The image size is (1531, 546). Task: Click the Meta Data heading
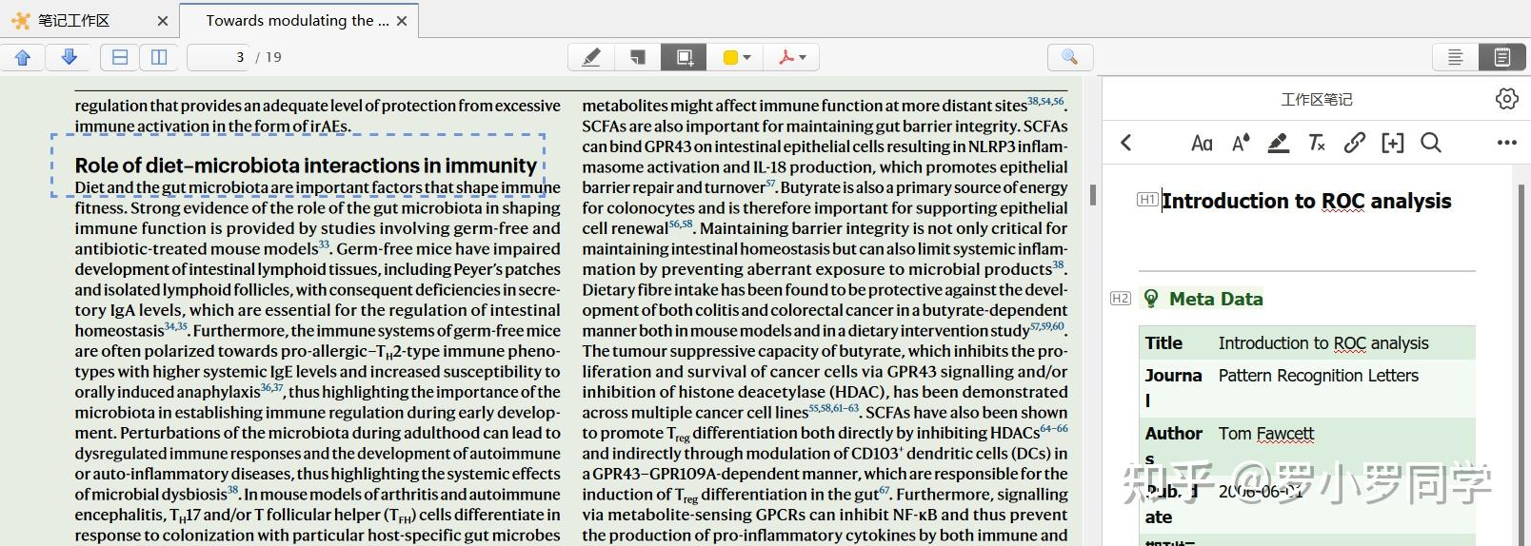(1216, 299)
